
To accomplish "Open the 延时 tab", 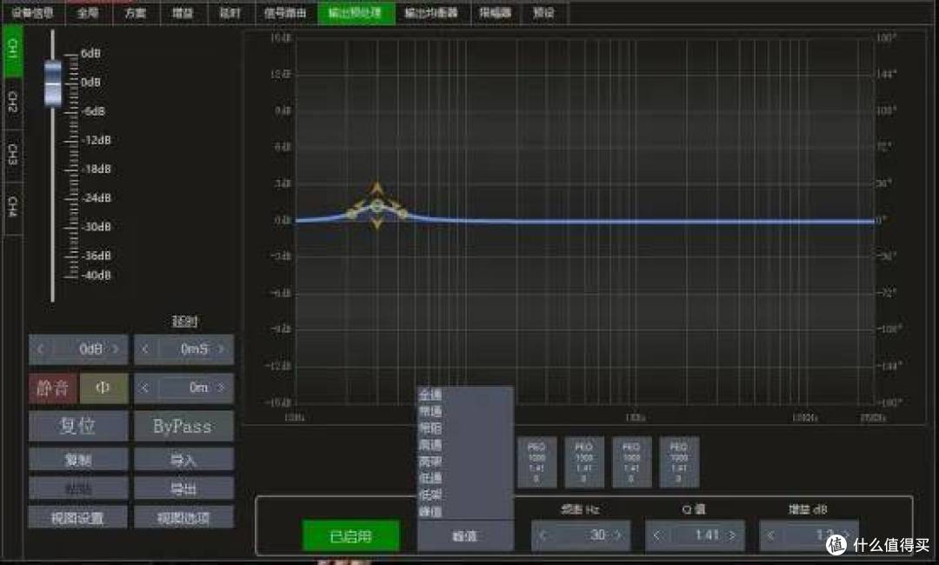I will point(230,12).
